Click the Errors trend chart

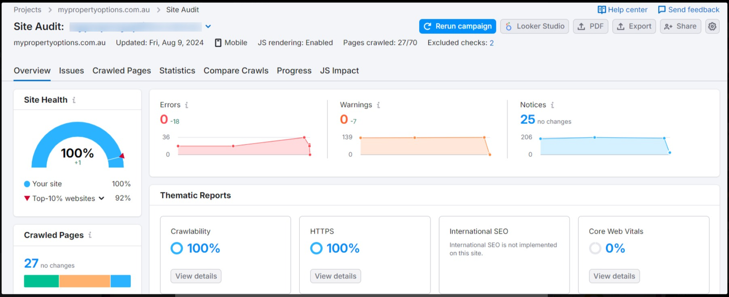(244, 146)
